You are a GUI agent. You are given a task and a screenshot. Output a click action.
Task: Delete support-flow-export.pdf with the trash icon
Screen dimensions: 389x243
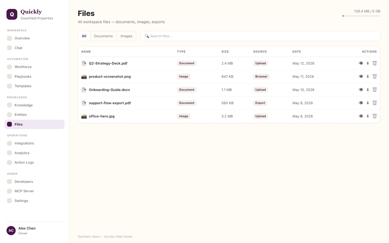pos(375,103)
